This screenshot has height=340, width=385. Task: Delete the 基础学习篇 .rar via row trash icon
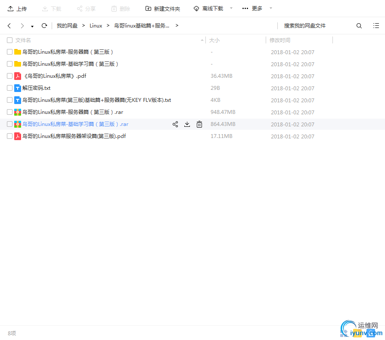[199, 124]
